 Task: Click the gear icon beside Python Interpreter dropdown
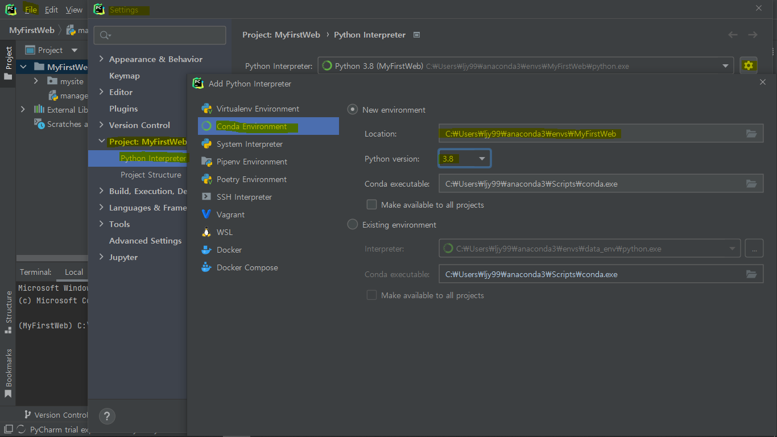click(749, 66)
